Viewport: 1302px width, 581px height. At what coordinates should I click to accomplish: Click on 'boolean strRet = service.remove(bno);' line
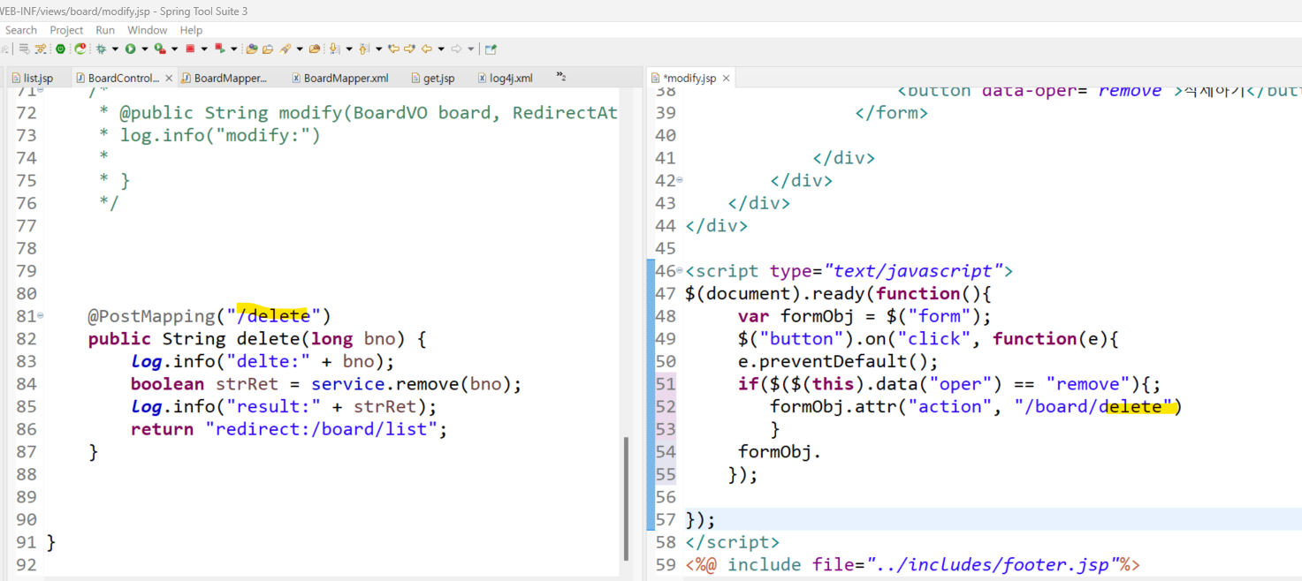[x=326, y=384]
